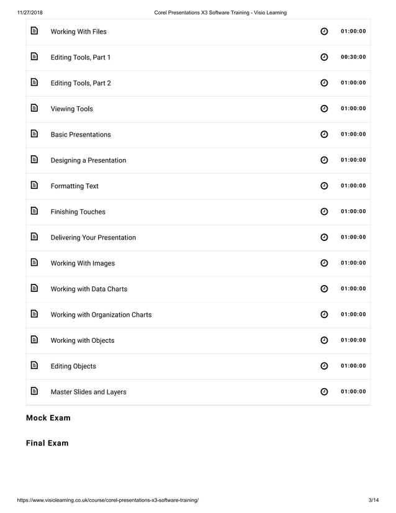Click the document icon beside Working With Files
Screen dimensions: 396x513
coord(35,31)
